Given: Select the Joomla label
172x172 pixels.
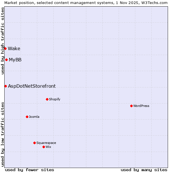Looking at the screenshot, I should (34, 117).
